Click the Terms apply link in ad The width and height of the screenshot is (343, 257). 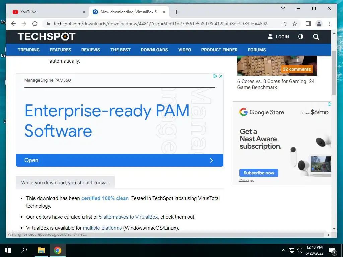[247, 180]
